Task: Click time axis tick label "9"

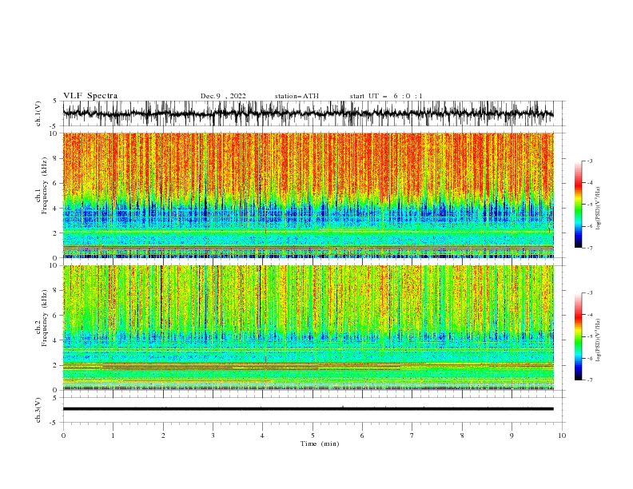Action: (x=512, y=435)
